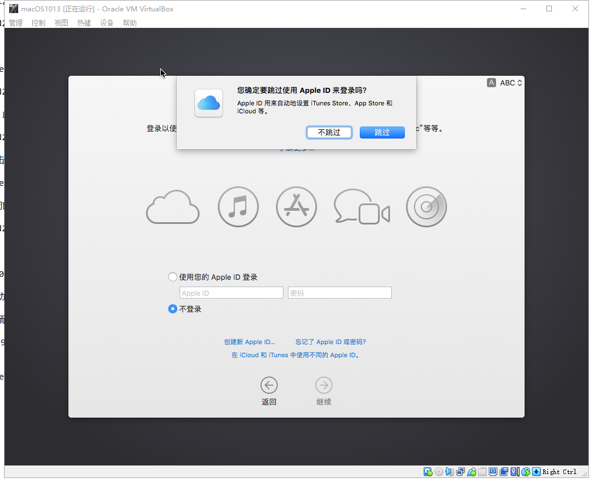Click the display settings status icon
593x482 pixels.
pos(493,472)
